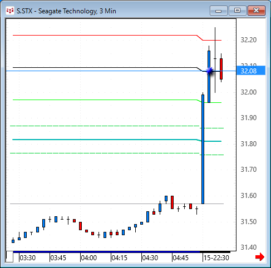Screen dimensions: 271x268
Task: Click the window title S.STX - Seagate Technology
Action: coord(66,11)
